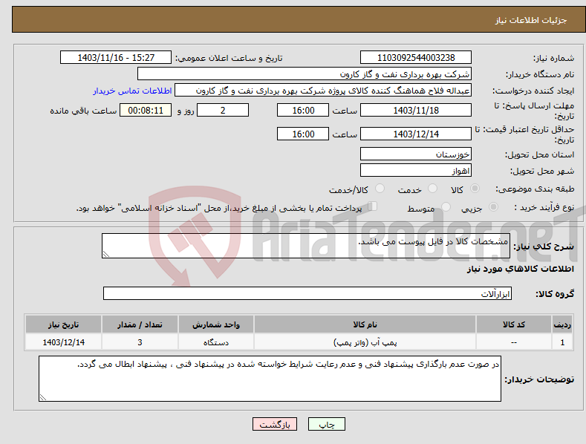
Task: Click the city field اهواز
Action: (416, 171)
